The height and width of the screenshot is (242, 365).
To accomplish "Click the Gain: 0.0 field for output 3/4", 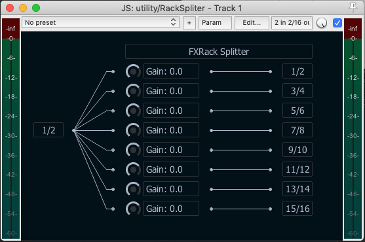I will point(171,91).
